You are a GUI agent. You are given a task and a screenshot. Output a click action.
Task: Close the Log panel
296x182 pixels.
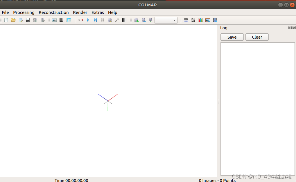294,28
